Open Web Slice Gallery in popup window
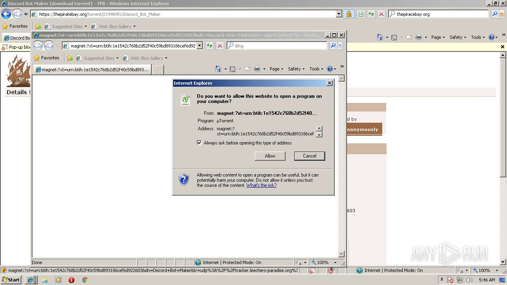This screenshot has height=285, width=507. [x=145, y=58]
